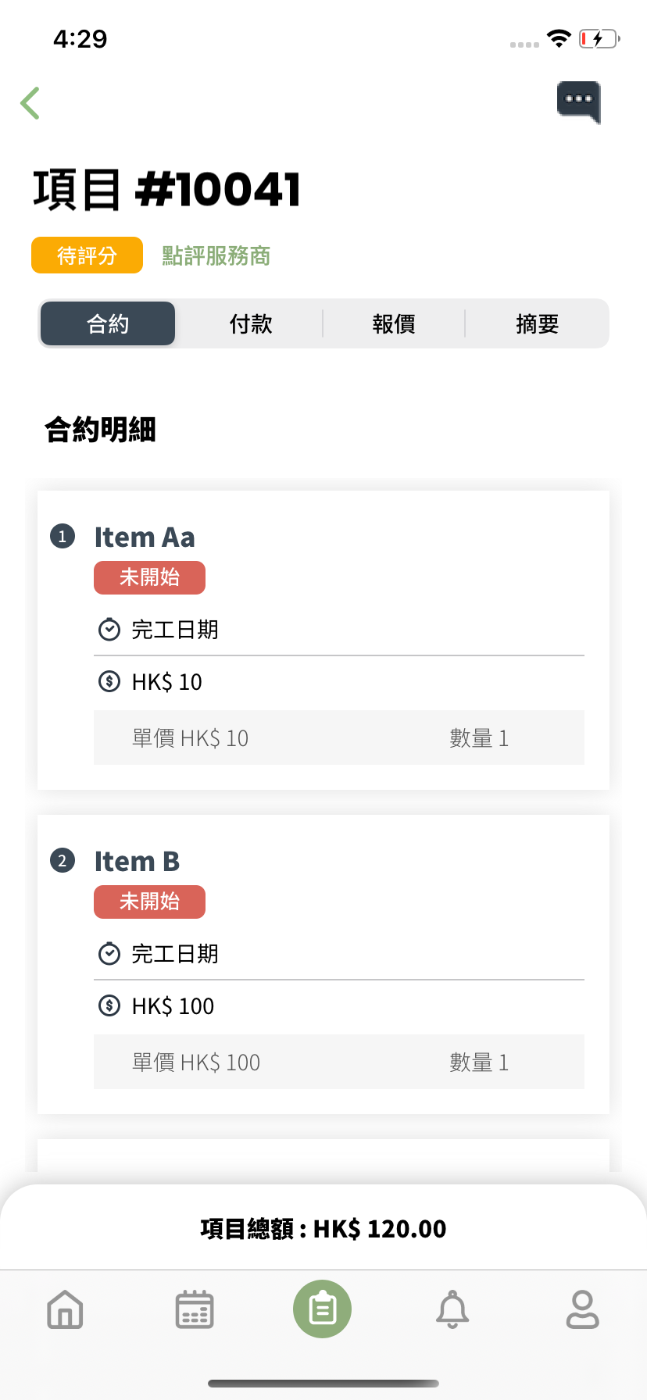This screenshot has width=647, height=1400.
Task: Tap the 待評分 status badge
Action: point(87,255)
